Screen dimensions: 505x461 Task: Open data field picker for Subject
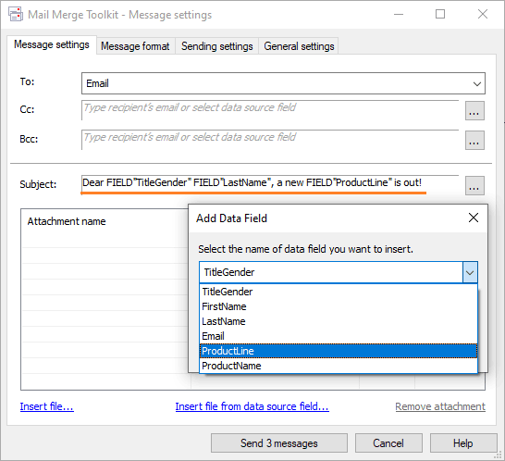click(x=474, y=185)
